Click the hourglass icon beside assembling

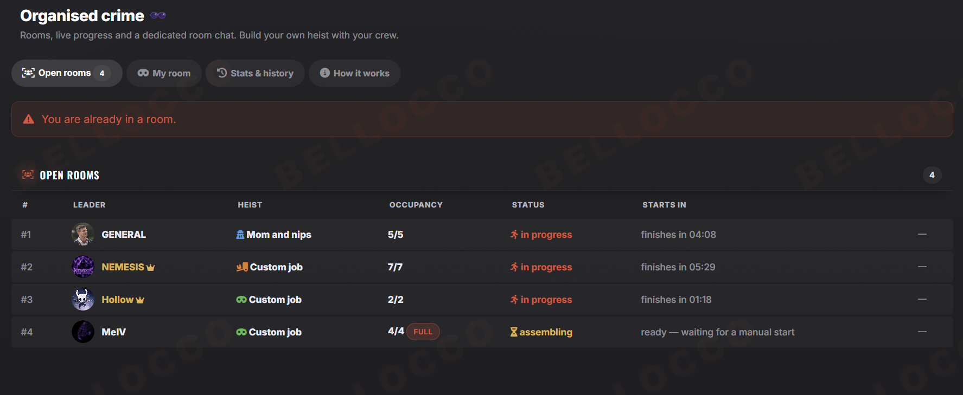coord(514,332)
